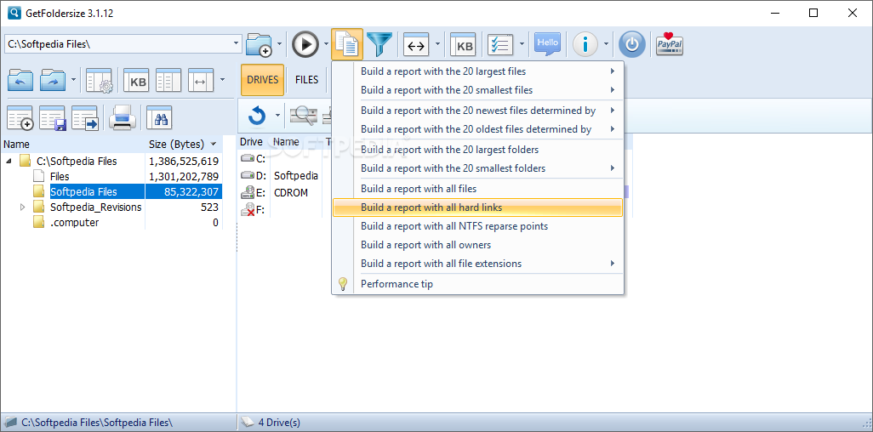Click the binoculars search icon
Image resolution: width=873 pixels, height=432 pixels.
159,117
